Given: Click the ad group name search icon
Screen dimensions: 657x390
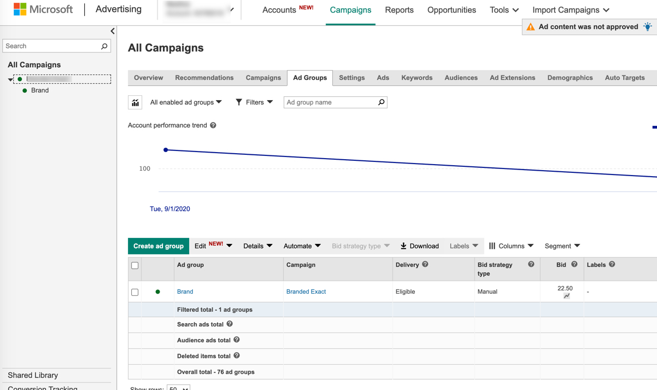Looking at the screenshot, I should pyautogui.click(x=381, y=102).
